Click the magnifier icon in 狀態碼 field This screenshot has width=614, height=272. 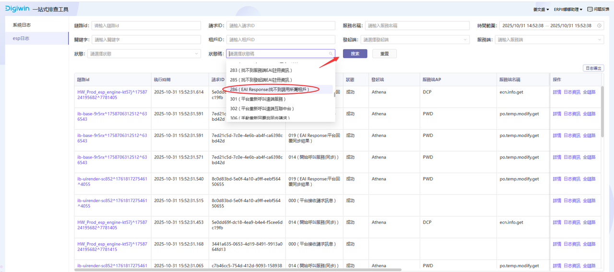(331, 54)
